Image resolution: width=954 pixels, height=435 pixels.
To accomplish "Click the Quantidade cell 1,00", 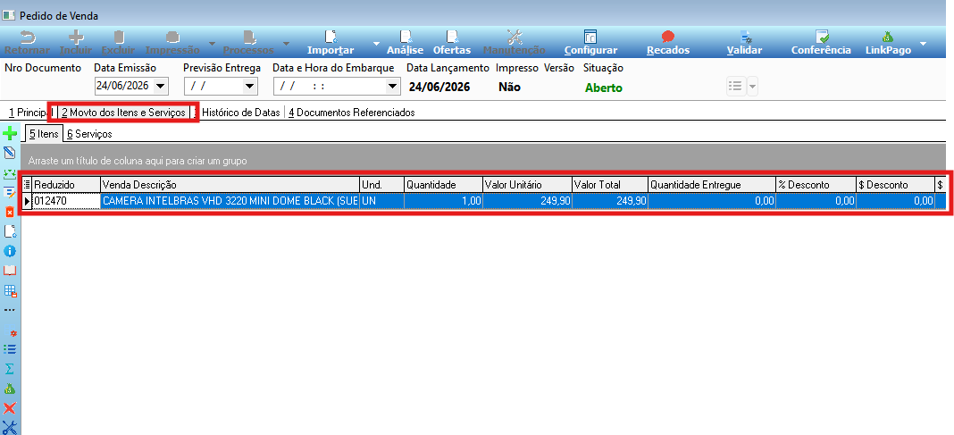I will (443, 201).
